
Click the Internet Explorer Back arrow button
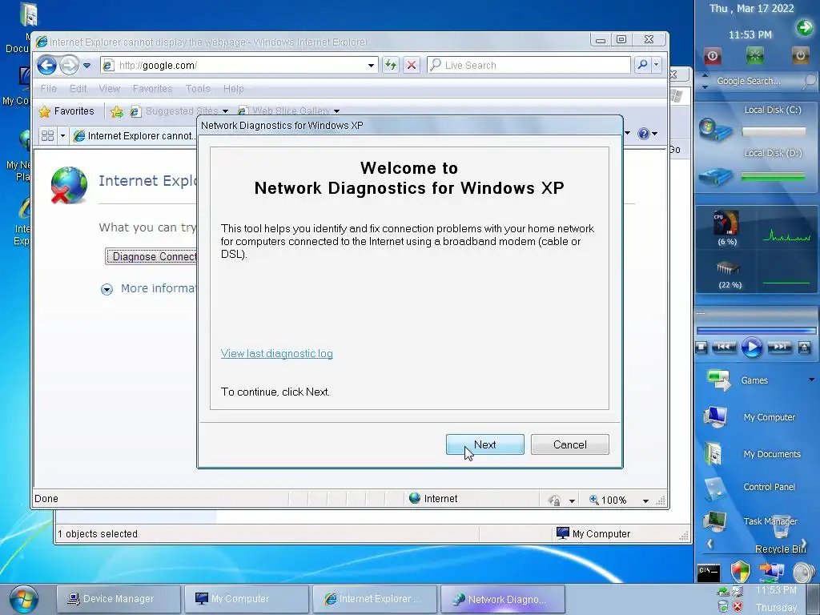(46, 66)
